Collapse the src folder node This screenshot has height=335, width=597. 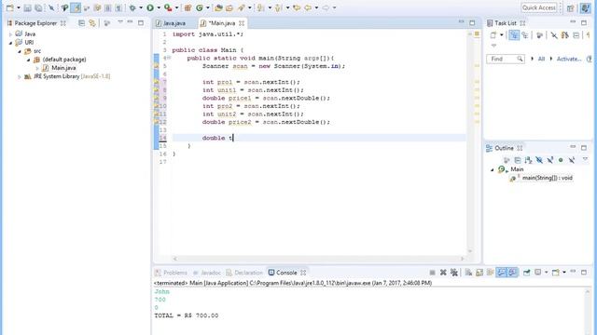coord(20,51)
